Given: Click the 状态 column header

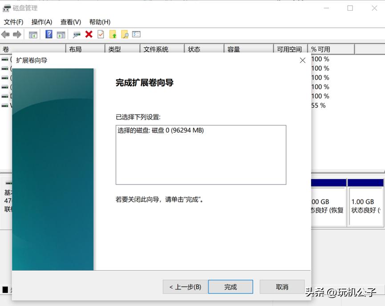Looking at the screenshot, I should click(194, 49).
